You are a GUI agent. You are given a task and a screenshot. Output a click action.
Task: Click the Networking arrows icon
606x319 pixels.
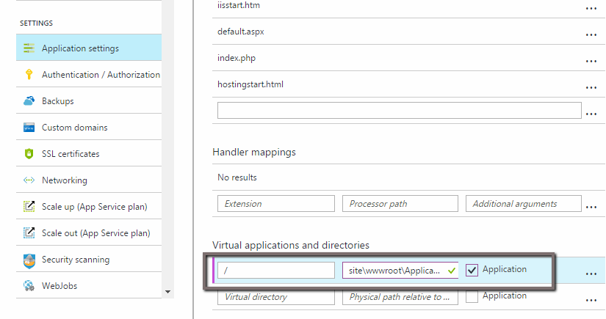tap(29, 180)
